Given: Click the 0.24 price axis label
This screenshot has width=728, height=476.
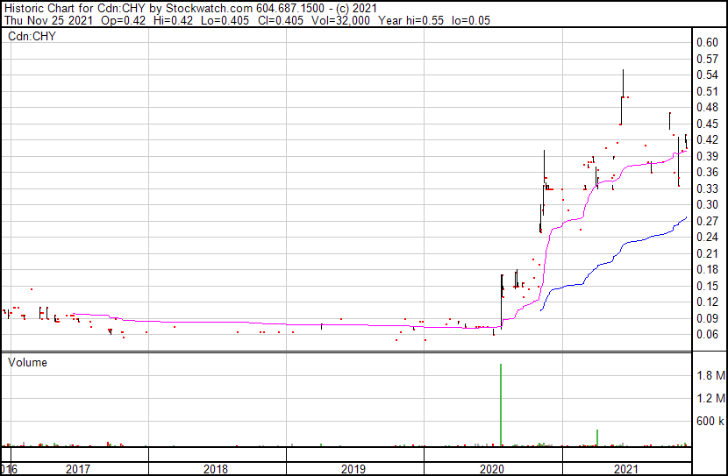Looking at the screenshot, I should [x=707, y=237].
